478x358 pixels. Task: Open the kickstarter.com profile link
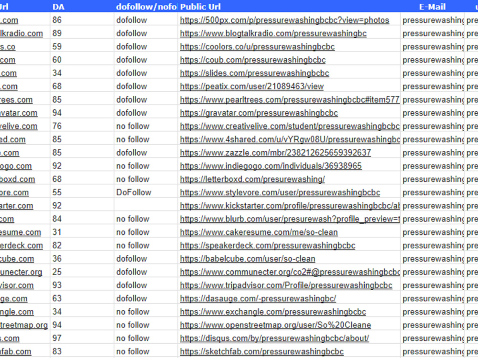pos(290,206)
